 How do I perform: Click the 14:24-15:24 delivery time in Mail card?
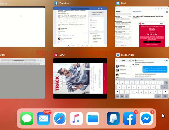click(x=152, y=34)
